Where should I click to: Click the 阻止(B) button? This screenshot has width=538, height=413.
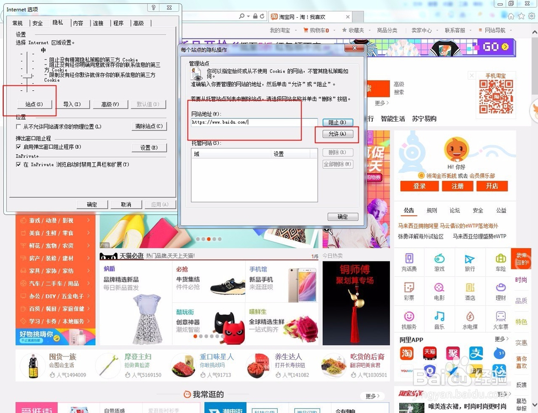click(338, 122)
